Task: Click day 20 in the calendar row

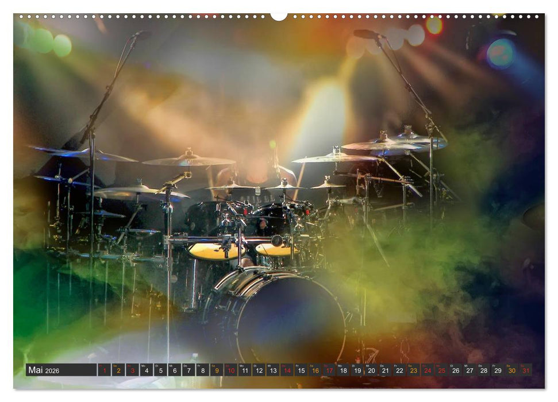Action: [371, 370]
